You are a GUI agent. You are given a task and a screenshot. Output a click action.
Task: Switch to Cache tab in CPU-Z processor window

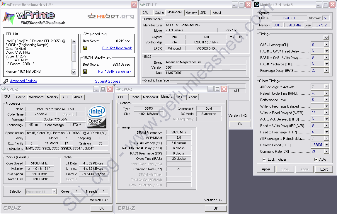click(21, 97)
